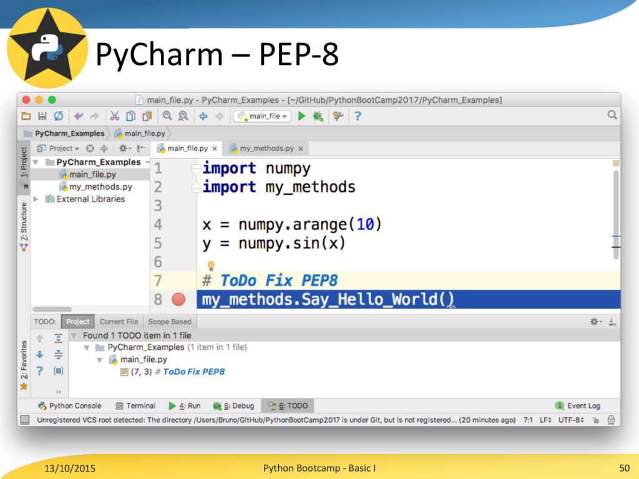Start debugging with the bug icon
The width and height of the screenshot is (639, 479).
318,117
